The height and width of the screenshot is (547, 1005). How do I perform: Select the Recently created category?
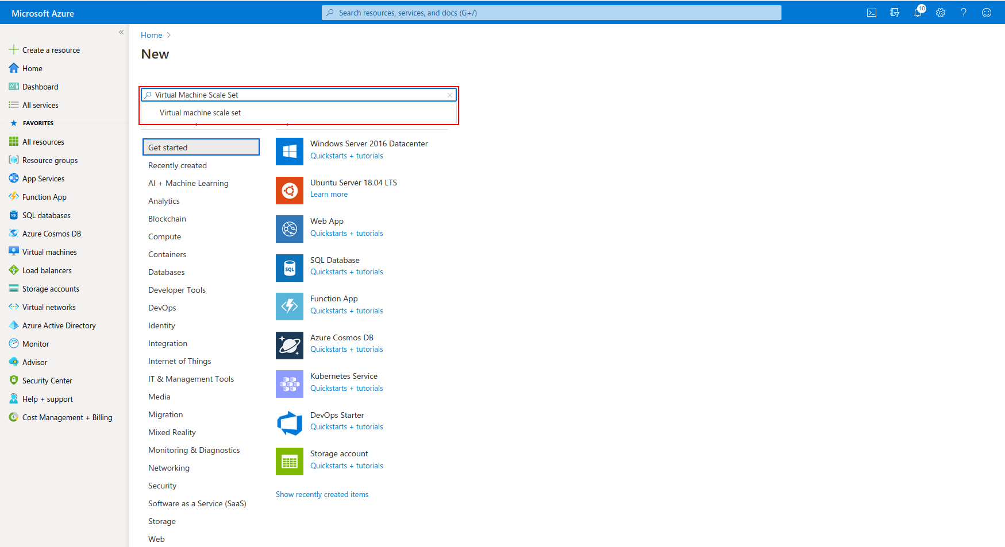point(178,165)
